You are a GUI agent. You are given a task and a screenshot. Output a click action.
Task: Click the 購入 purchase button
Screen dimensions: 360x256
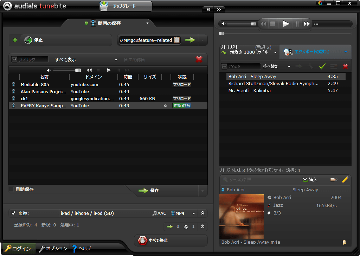point(310,180)
